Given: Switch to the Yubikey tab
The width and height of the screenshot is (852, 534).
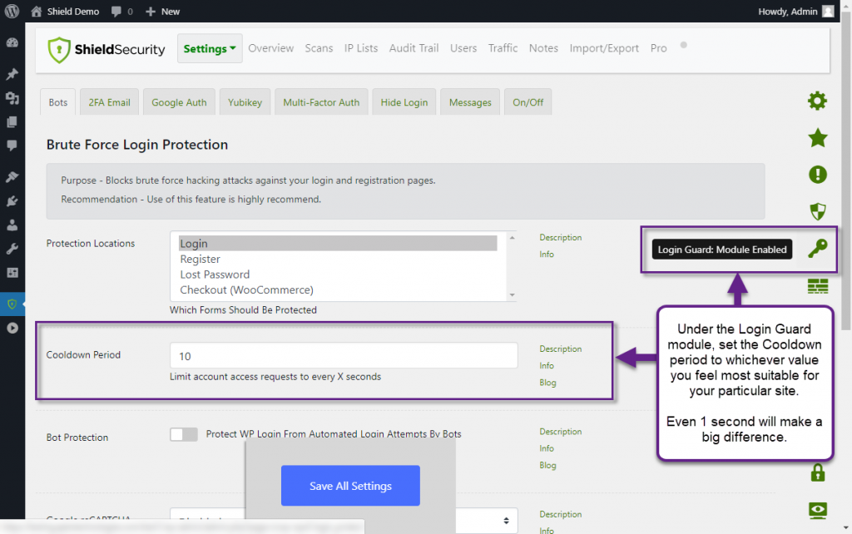Looking at the screenshot, I should click(245, 102).
